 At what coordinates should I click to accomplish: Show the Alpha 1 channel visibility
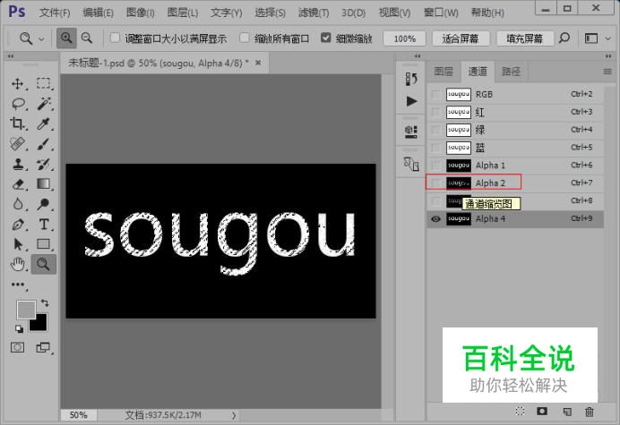coord(435,166)
